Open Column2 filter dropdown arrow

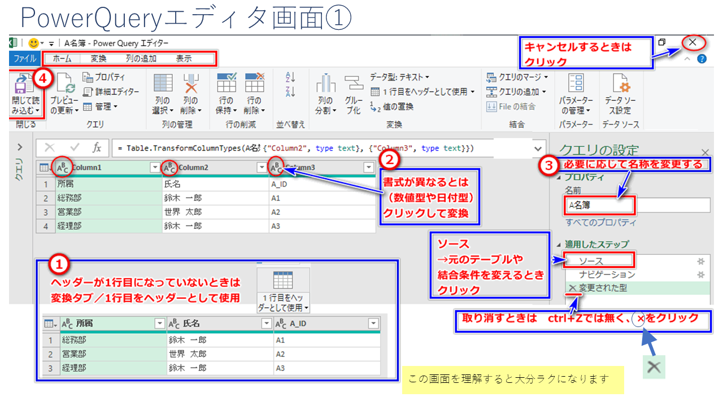262,167
